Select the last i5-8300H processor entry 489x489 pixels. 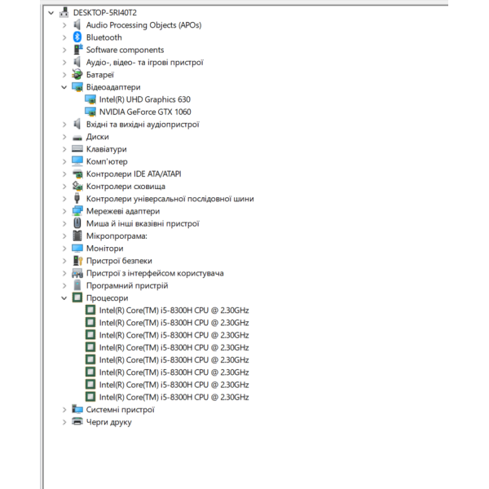pyautogui.click(x=174, y=397)
